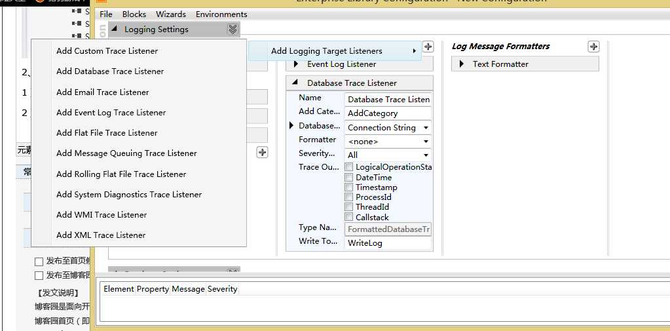Open the Wizards menu
The width and height of the screenshot is (670, 331).
point(171,14)
